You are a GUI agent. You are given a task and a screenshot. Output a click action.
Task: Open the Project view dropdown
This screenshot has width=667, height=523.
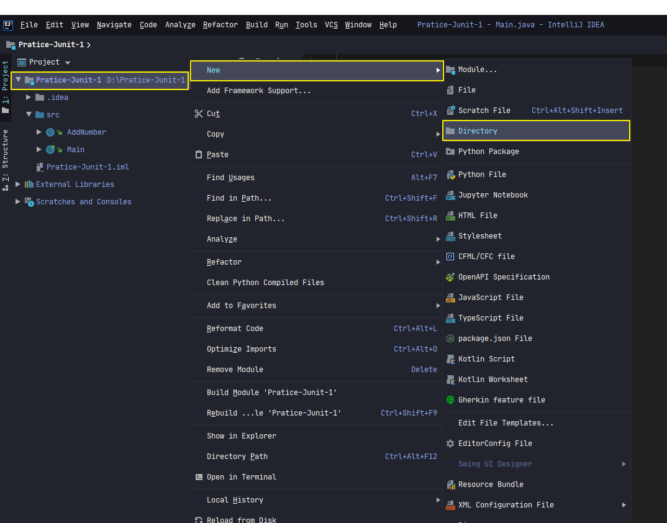coord(68,63)
